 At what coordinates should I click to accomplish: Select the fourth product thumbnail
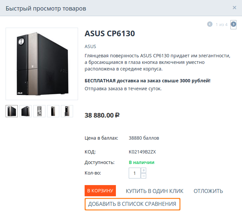53,111
